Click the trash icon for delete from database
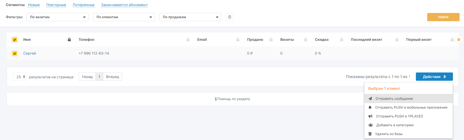 click(370, 134)
